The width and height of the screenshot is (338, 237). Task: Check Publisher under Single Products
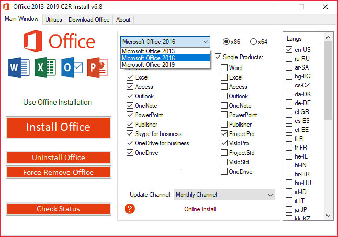click(x=224, y=125)
